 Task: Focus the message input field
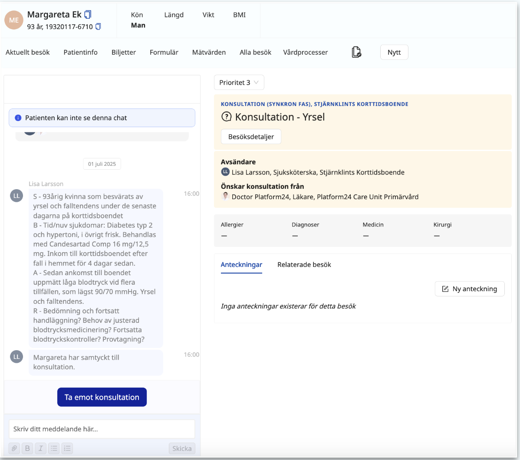102,429
